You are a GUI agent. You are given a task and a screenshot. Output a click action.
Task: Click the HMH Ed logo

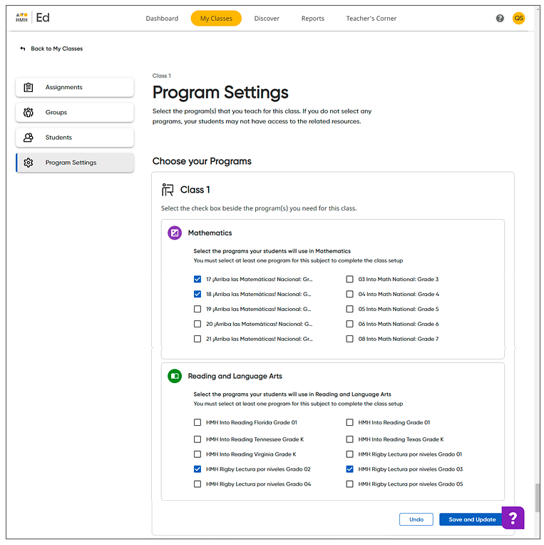point(33,18)
